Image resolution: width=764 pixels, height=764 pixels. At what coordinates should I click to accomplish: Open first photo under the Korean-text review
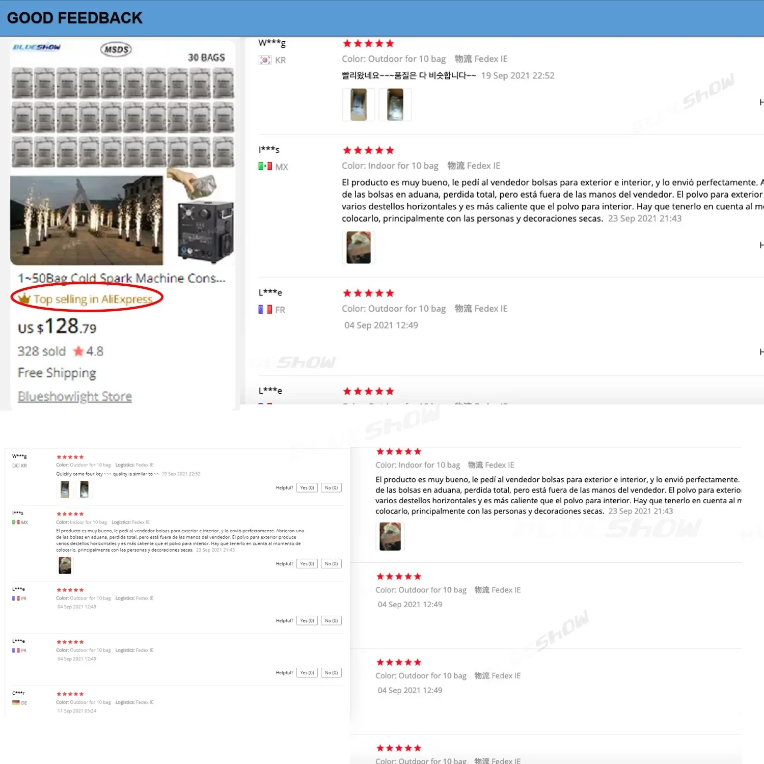pyautogui.click(x=359, y=104)
